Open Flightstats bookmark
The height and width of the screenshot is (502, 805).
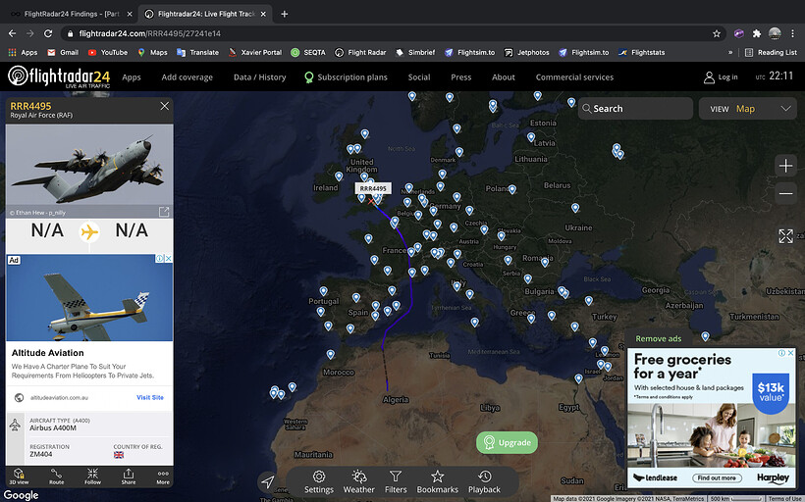[641, 52]
